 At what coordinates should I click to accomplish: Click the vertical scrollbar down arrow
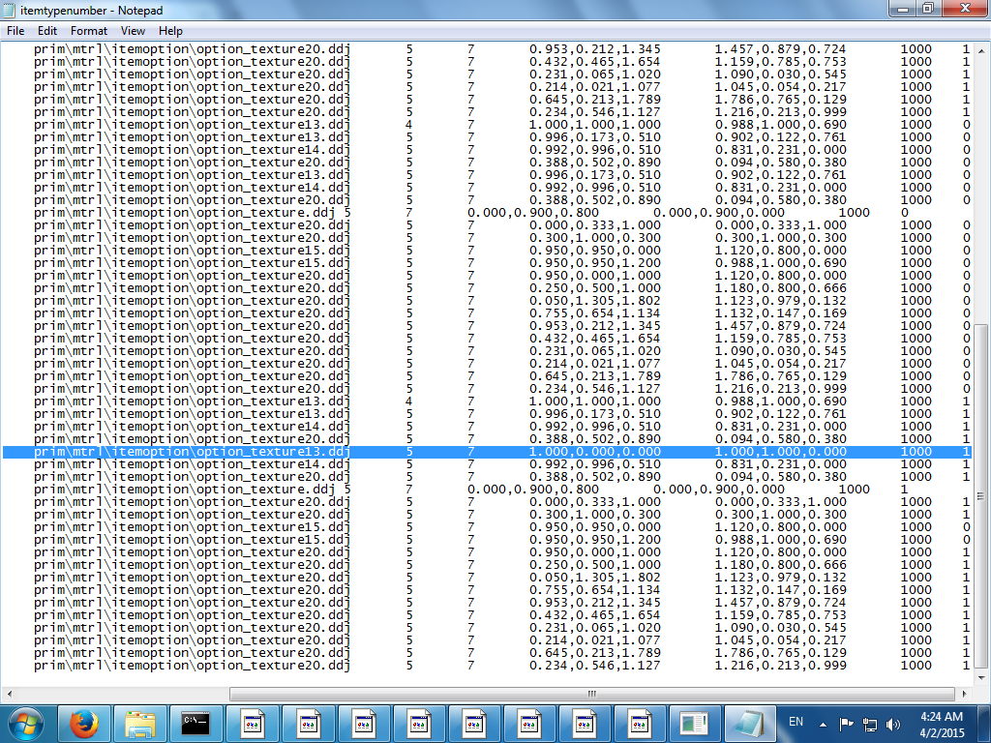(982, 678)
